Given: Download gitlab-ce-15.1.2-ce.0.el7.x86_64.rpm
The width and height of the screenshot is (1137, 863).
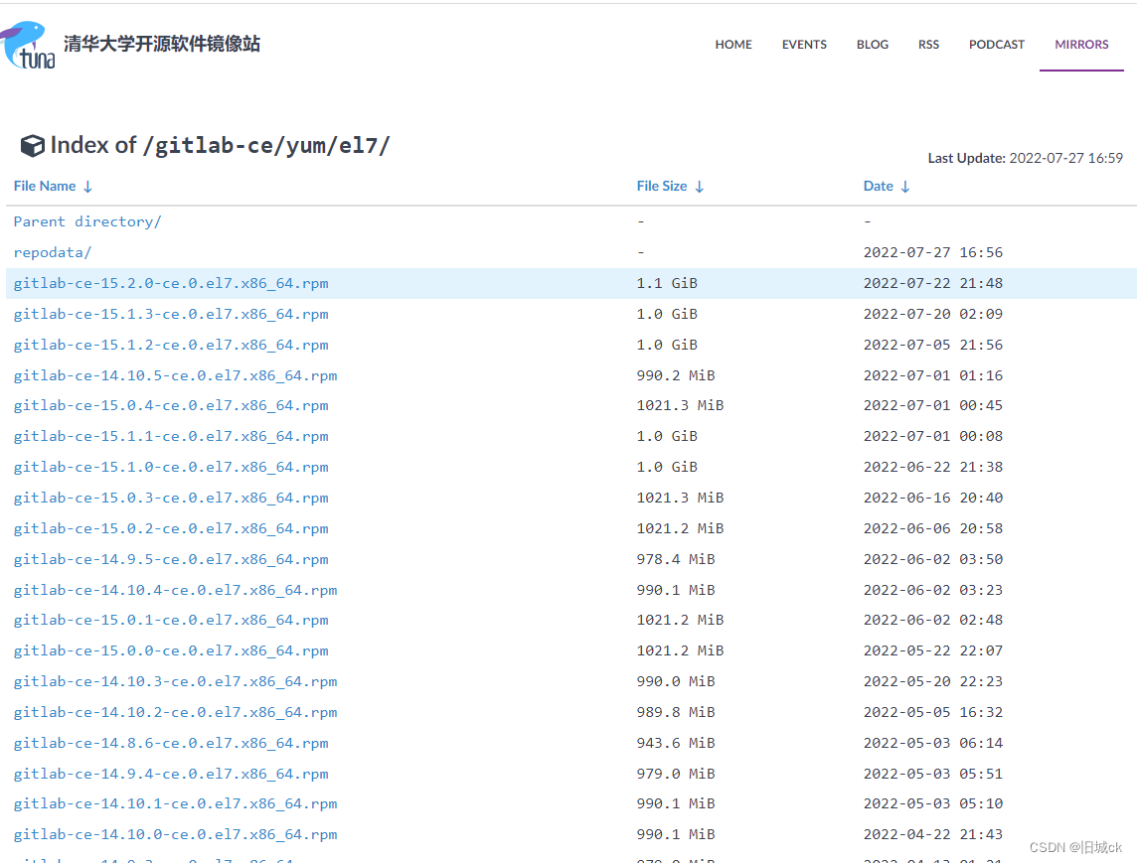Looking at the screenshot, I should [x=171, y=345].
